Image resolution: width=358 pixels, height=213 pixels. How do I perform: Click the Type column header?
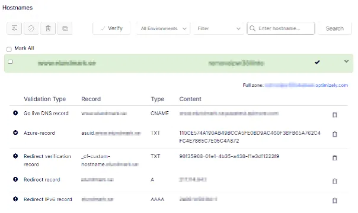click(x=157, y=99)
